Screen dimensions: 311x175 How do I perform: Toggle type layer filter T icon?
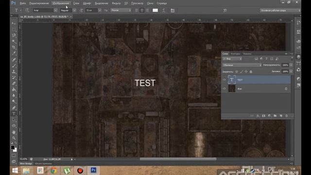tap(267, 59)
